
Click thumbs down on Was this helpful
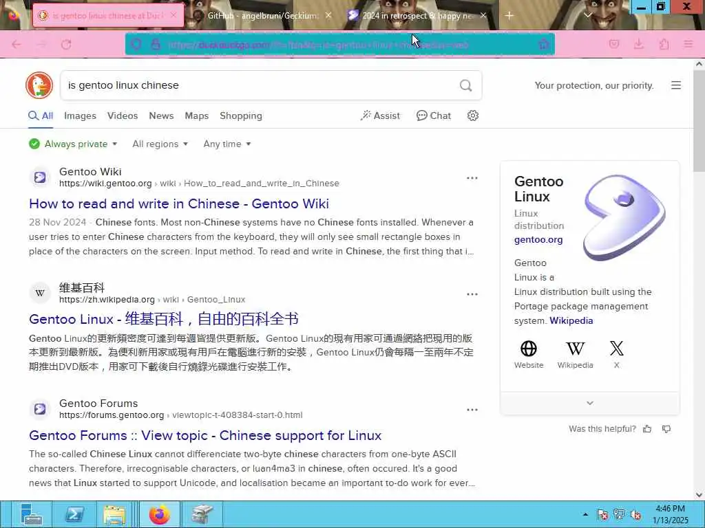point(666,429)
